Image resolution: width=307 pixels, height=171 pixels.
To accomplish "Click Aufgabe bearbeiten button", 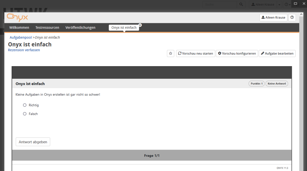I will 277,54.
